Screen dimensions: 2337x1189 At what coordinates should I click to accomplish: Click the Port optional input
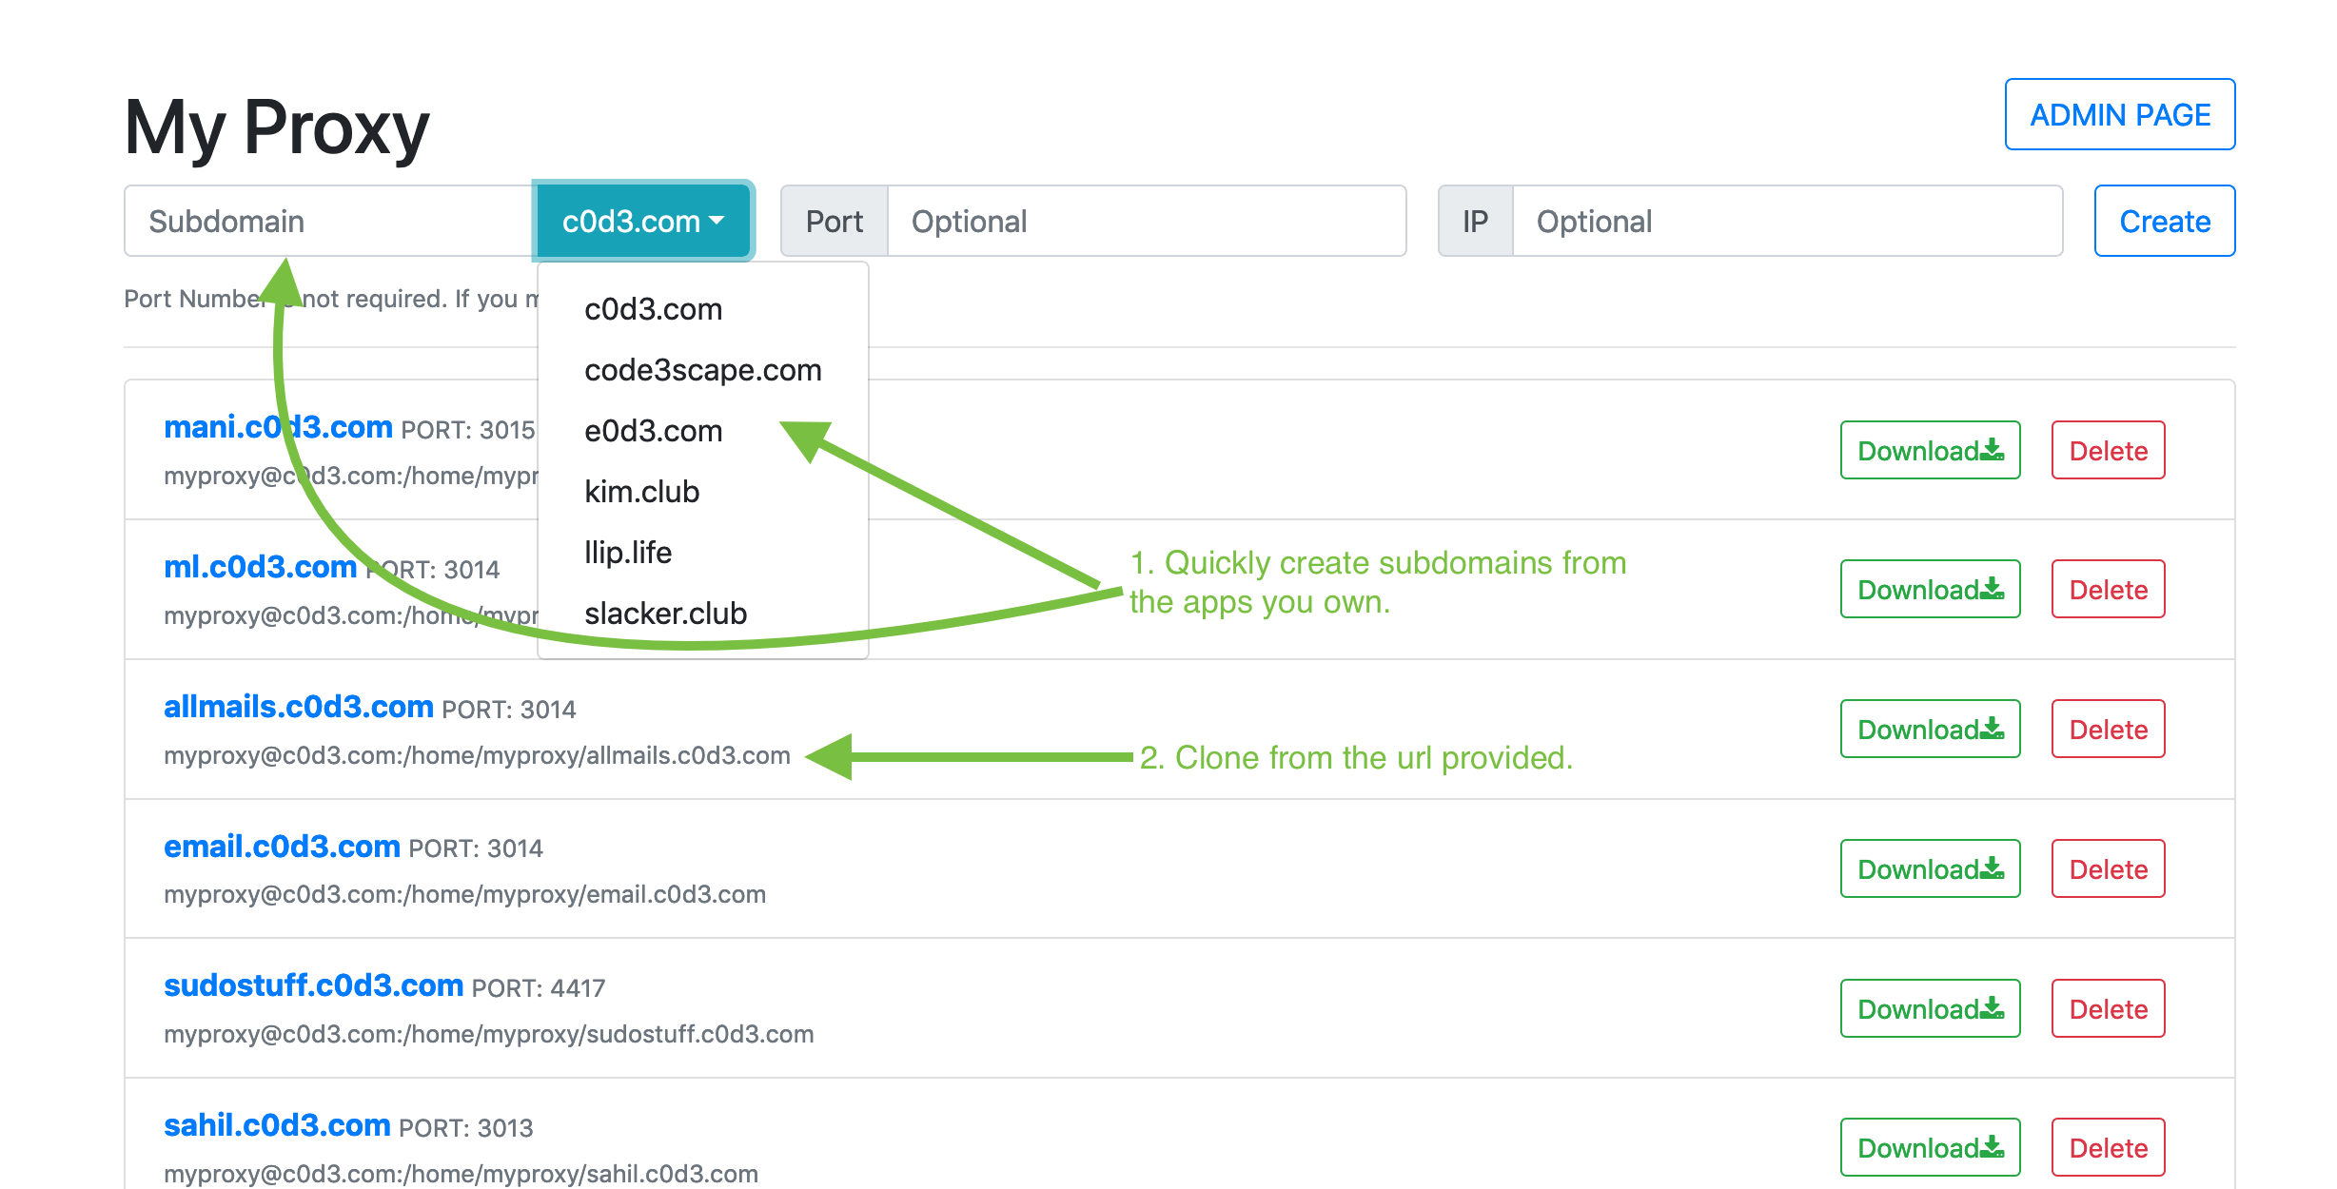coord(1145,221)
